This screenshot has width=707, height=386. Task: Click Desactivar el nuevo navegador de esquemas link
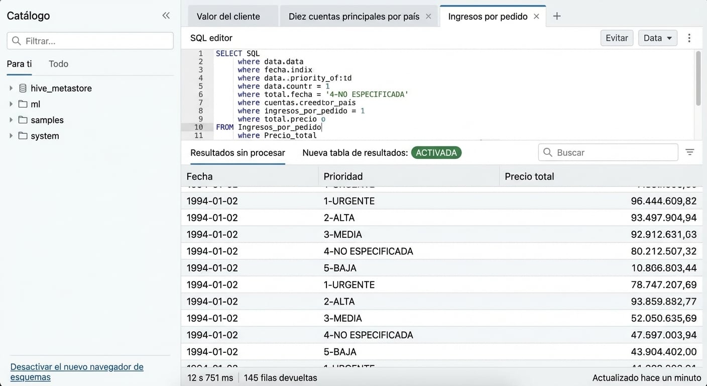pyautogui.click(x=77, y=372)
